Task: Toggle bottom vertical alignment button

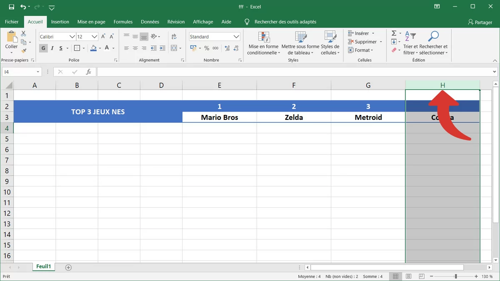Action: coord(144,37)
